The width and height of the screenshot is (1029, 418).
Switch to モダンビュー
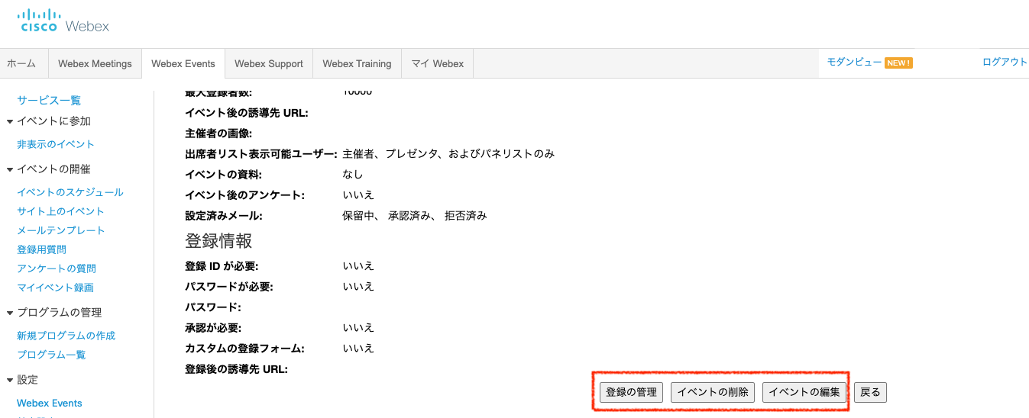tap(854, 63)
